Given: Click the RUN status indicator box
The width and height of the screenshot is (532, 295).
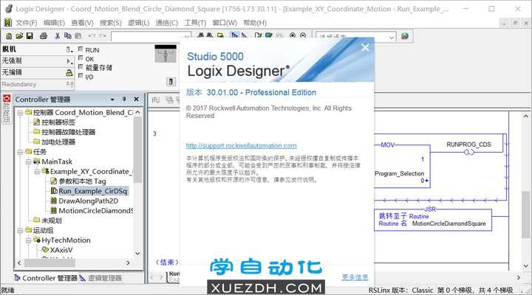Looking at the screenshot, I should pyautogui.click(x=81, y=49).
